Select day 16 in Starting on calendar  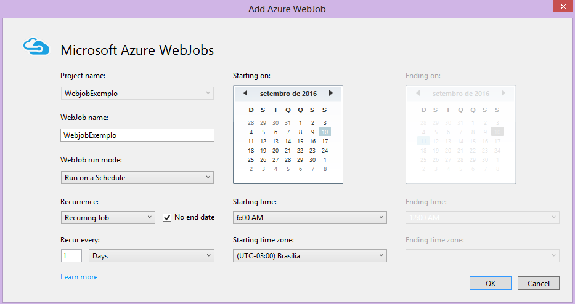(312, 142)
